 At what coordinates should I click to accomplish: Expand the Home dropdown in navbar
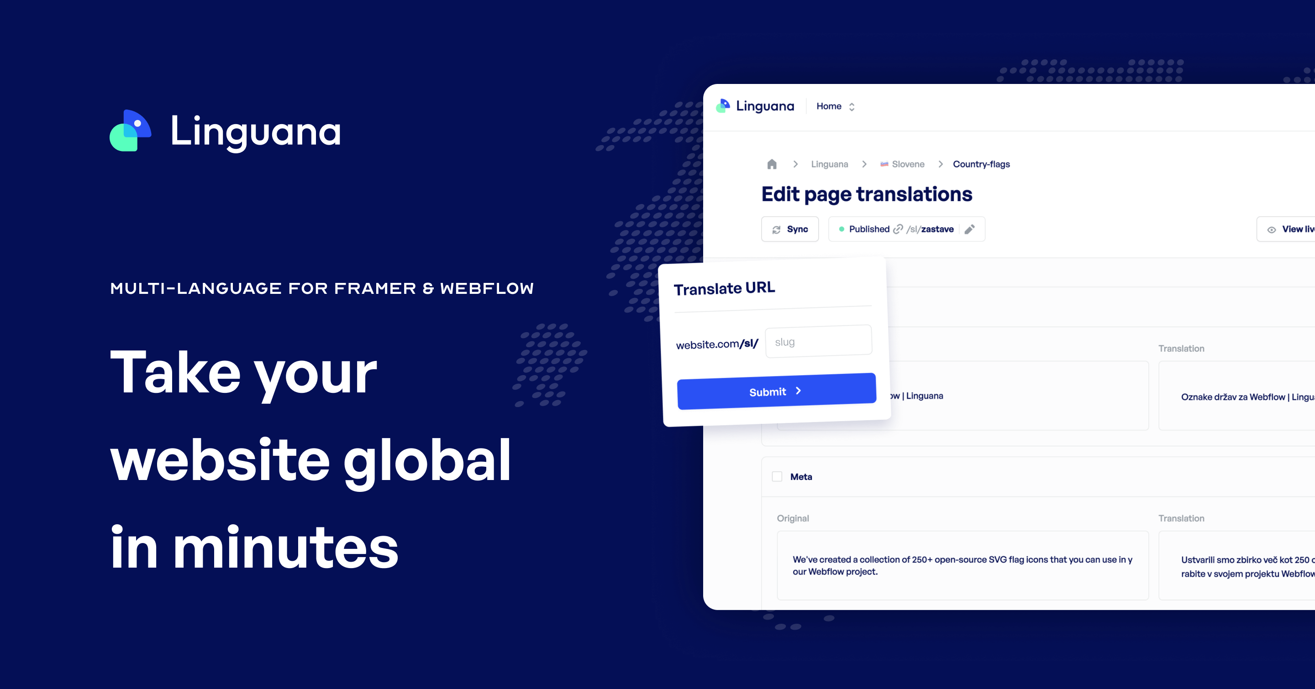coord(851,106)
